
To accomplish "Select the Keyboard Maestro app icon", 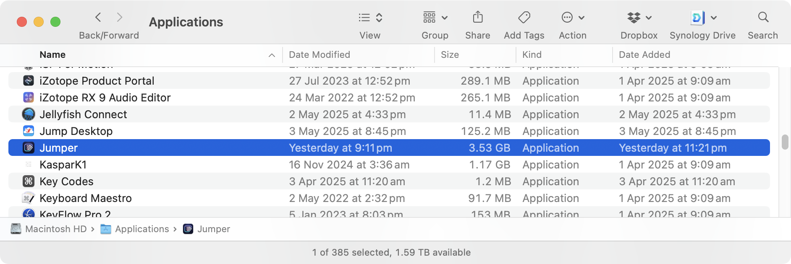I will [29, 198].
